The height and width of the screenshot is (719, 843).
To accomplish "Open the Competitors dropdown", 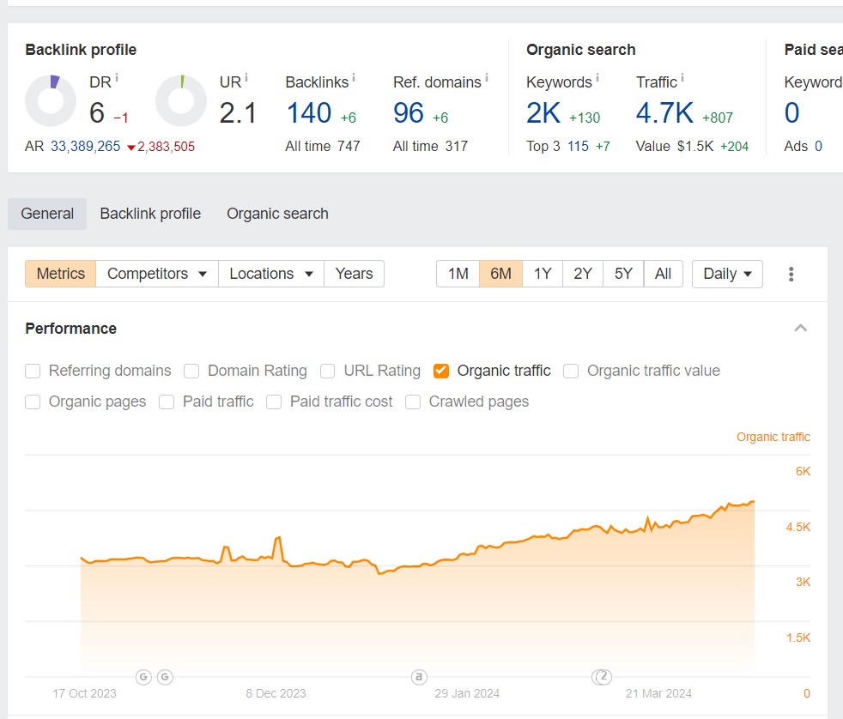I will tap(157, 274).
